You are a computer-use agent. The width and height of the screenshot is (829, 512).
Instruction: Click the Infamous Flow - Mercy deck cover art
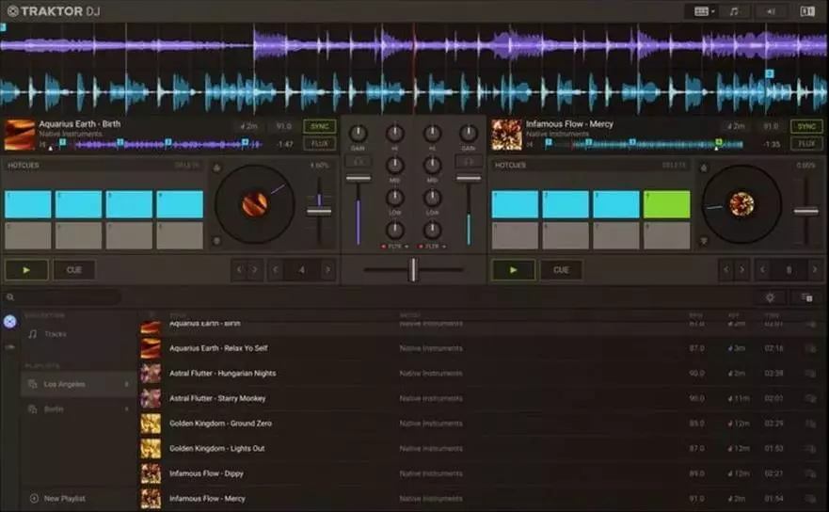tap(507, 135)
